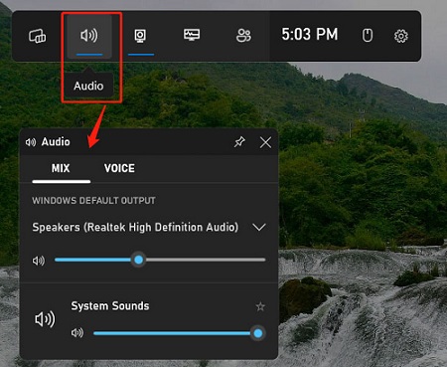The image size is (447, 367).
Task: Click the 5:03 PM clock
Action: point(310,35)
